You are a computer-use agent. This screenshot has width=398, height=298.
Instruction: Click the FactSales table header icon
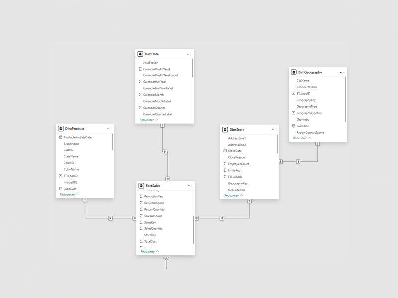coord(141,186)
